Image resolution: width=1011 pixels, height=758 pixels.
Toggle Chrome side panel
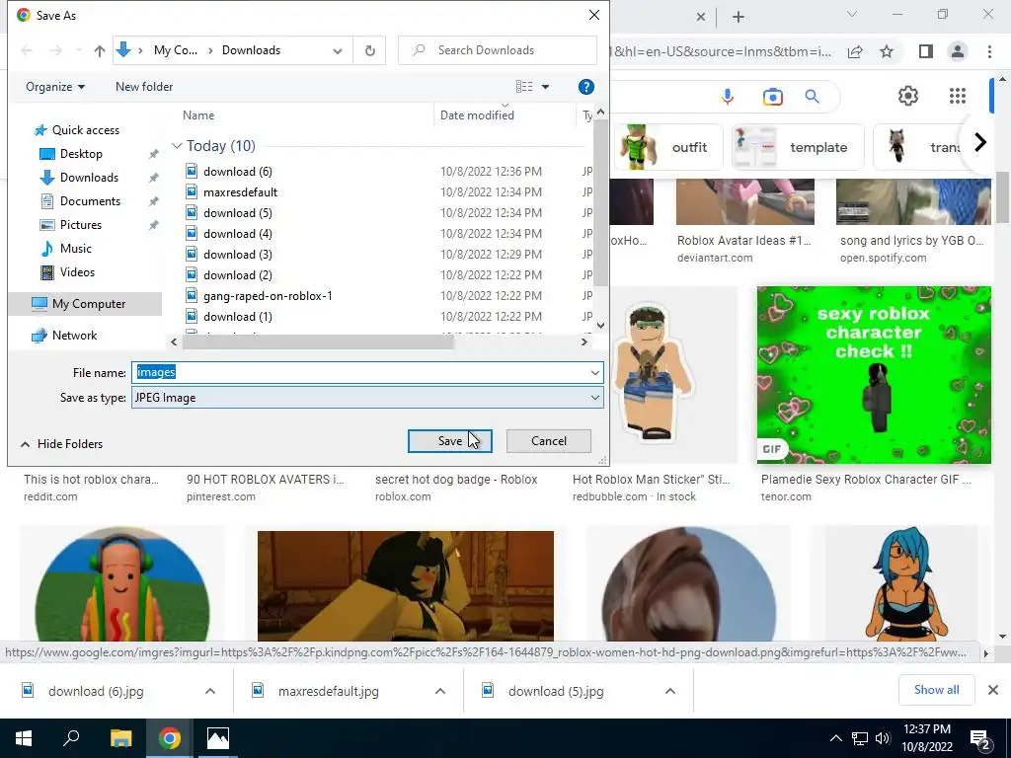pyautogui.click(x=926, y=51)
